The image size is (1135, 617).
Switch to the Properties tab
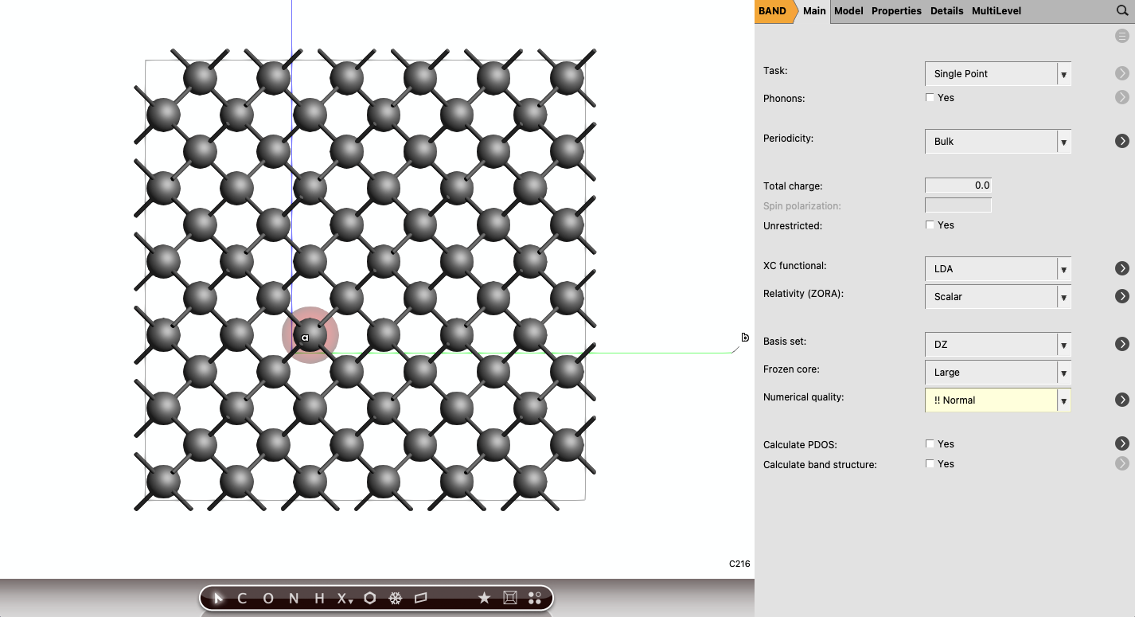896,11
